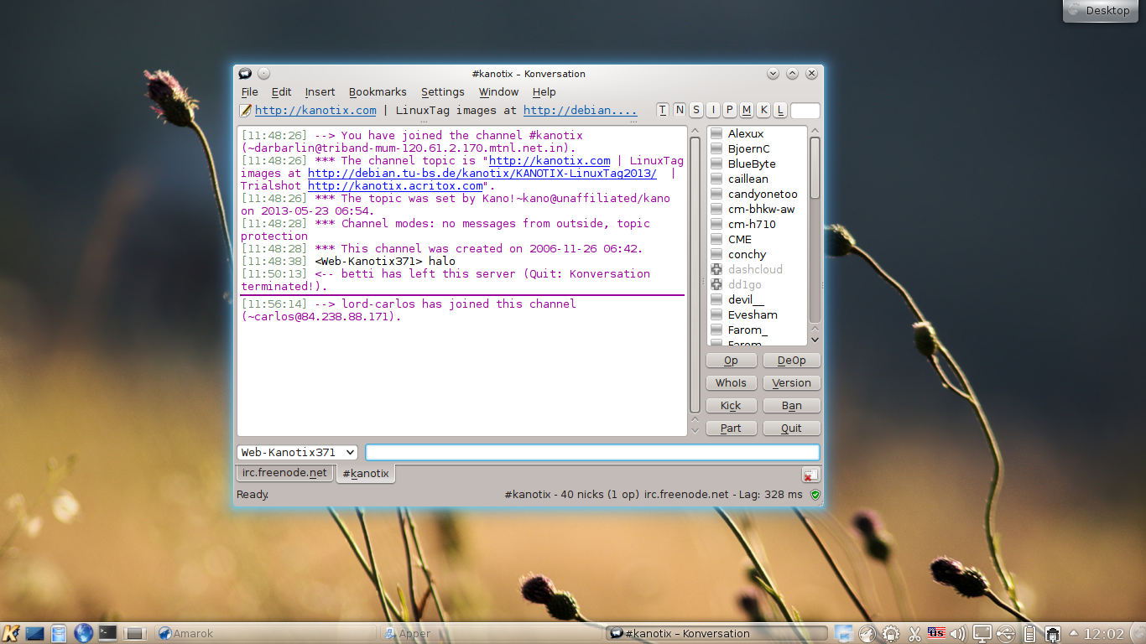Viewport: 1146px width, 644px height.
Task: Launch the web browser globe icon
Action: click(x=83, y=633)
